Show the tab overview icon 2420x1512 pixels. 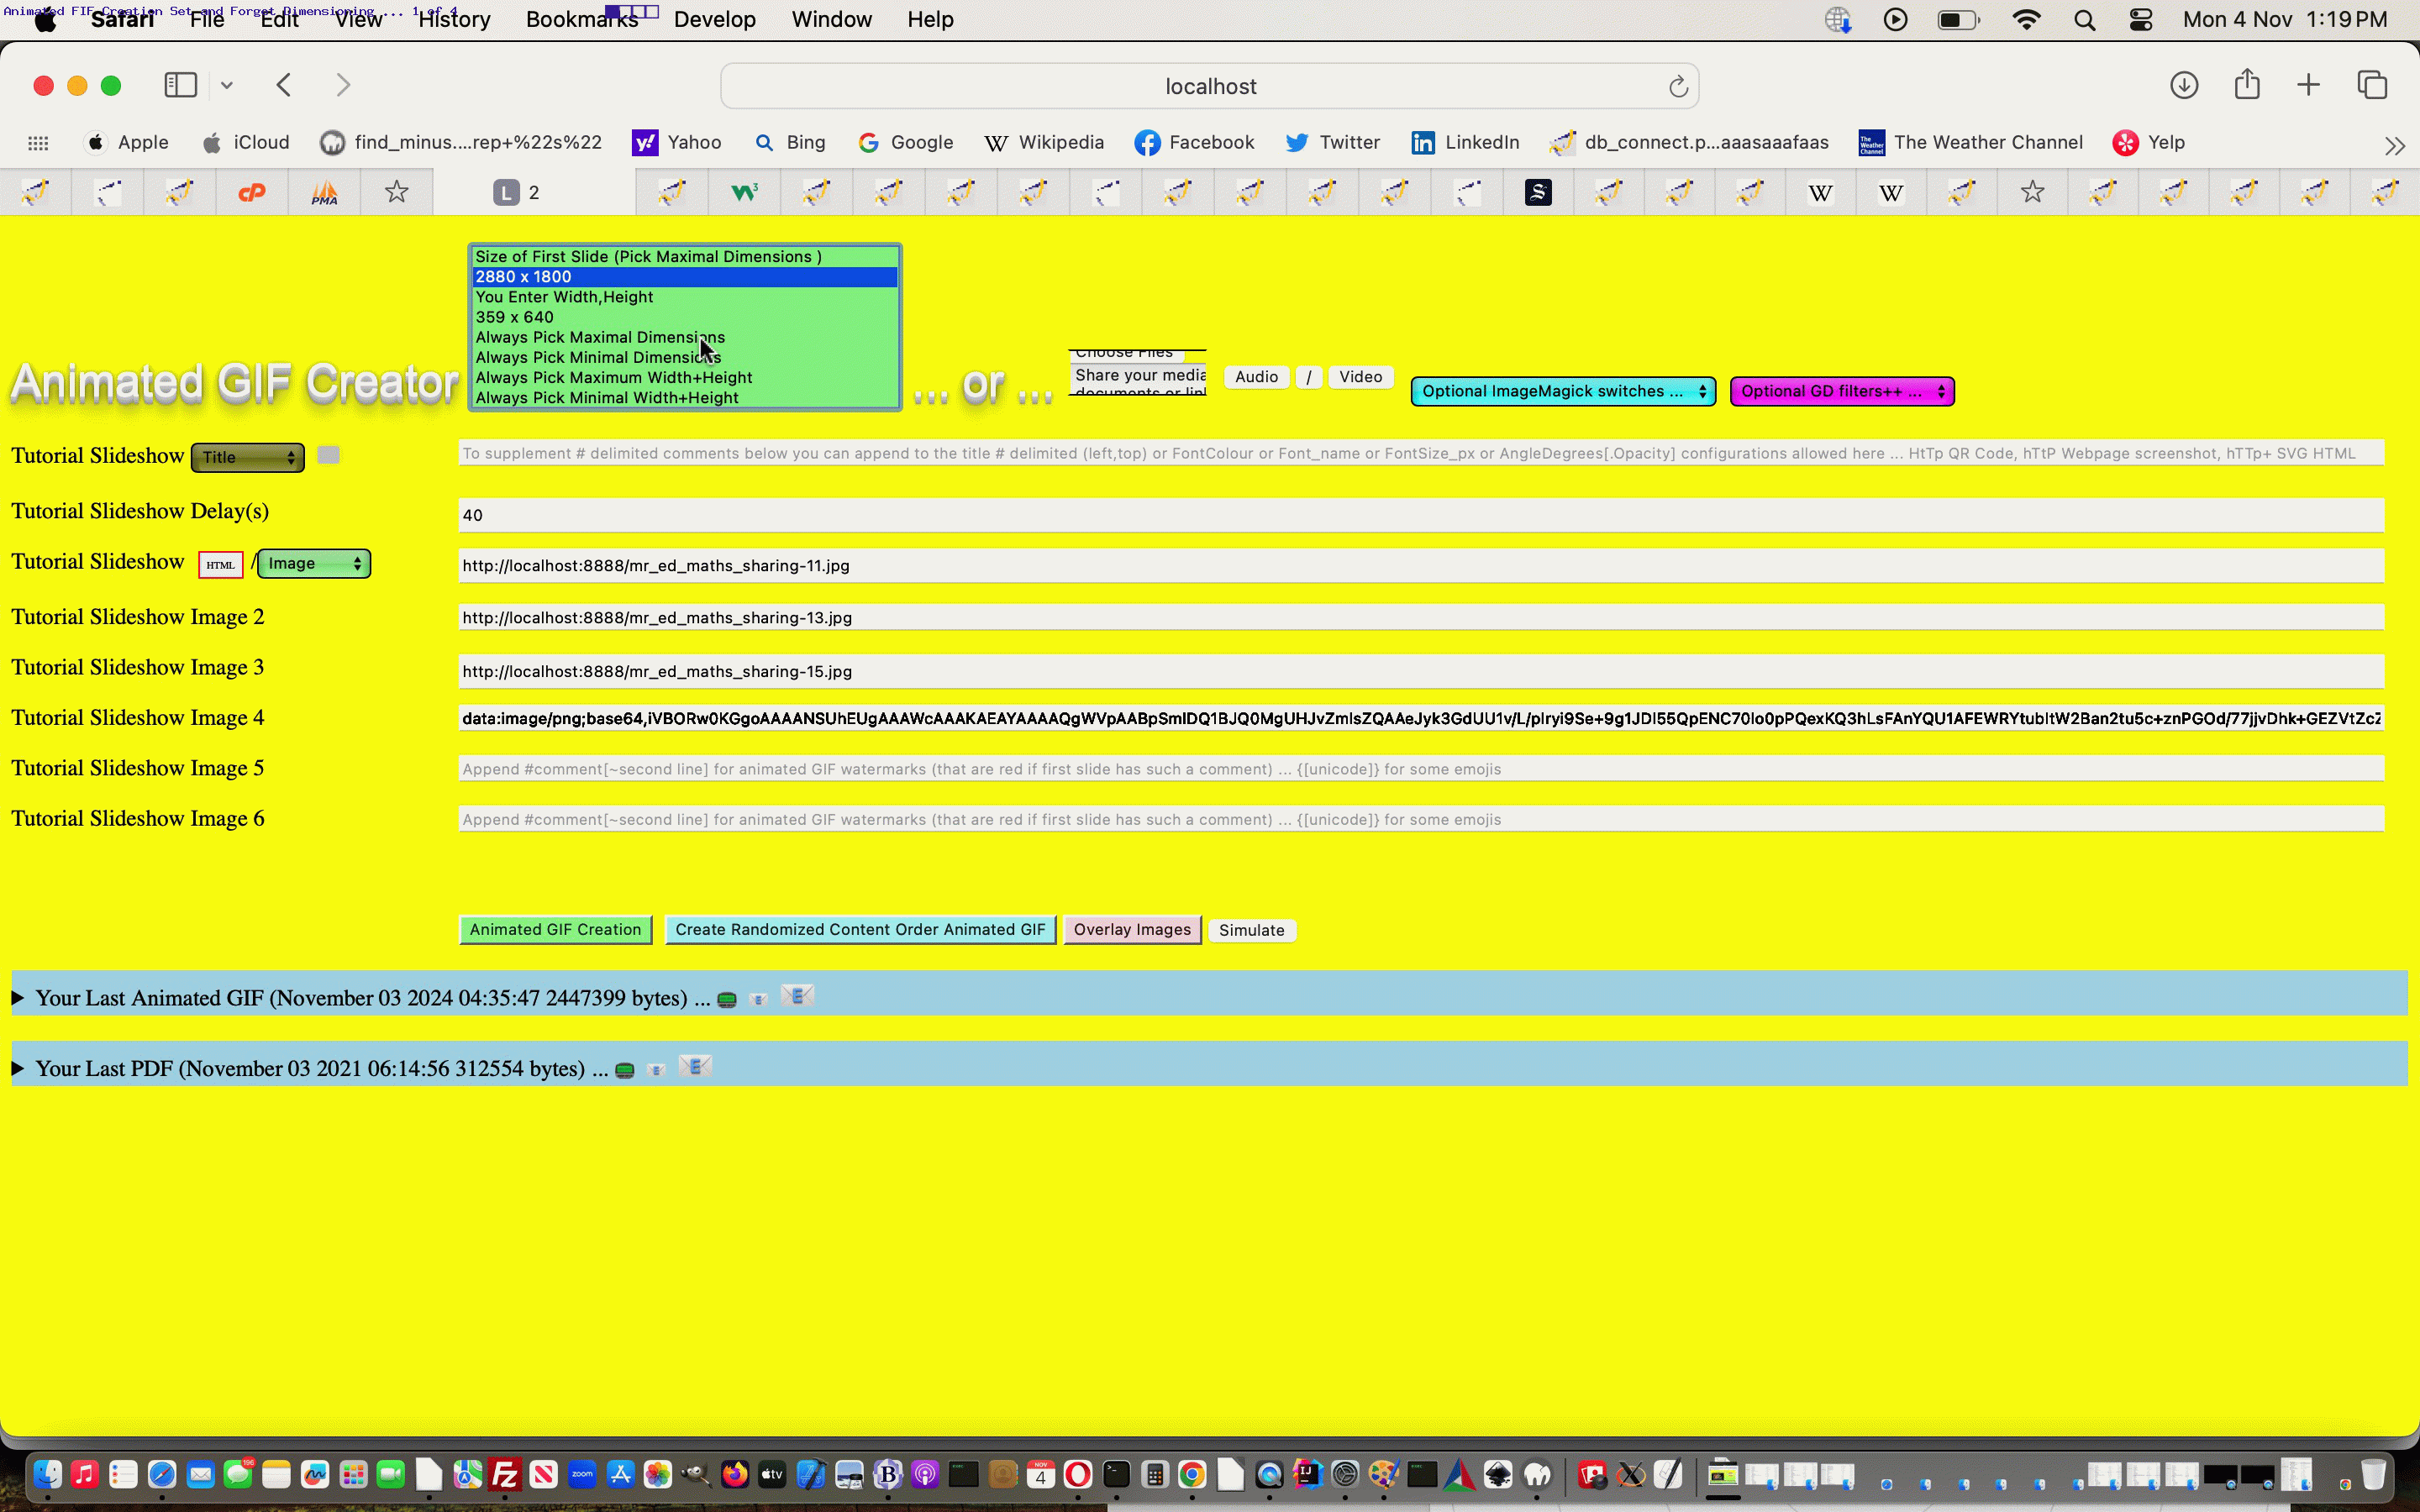(x=2372, y=85)
